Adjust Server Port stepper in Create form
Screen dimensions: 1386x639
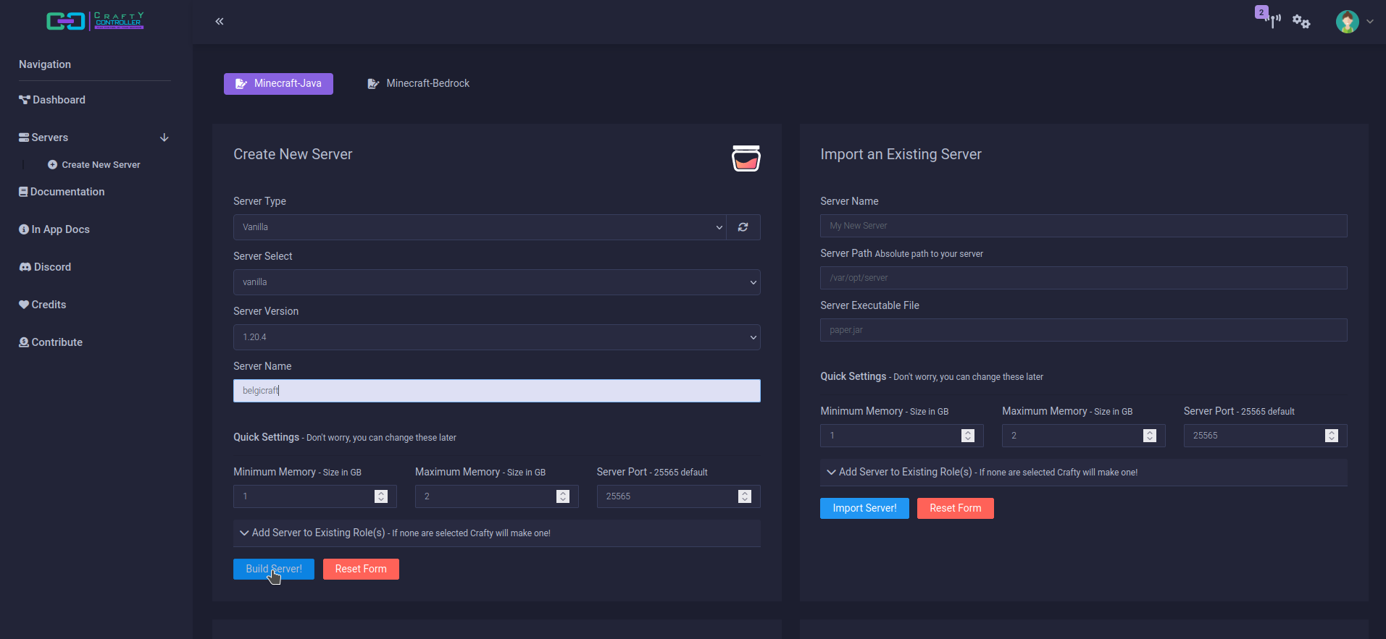(x=745, y=496)
